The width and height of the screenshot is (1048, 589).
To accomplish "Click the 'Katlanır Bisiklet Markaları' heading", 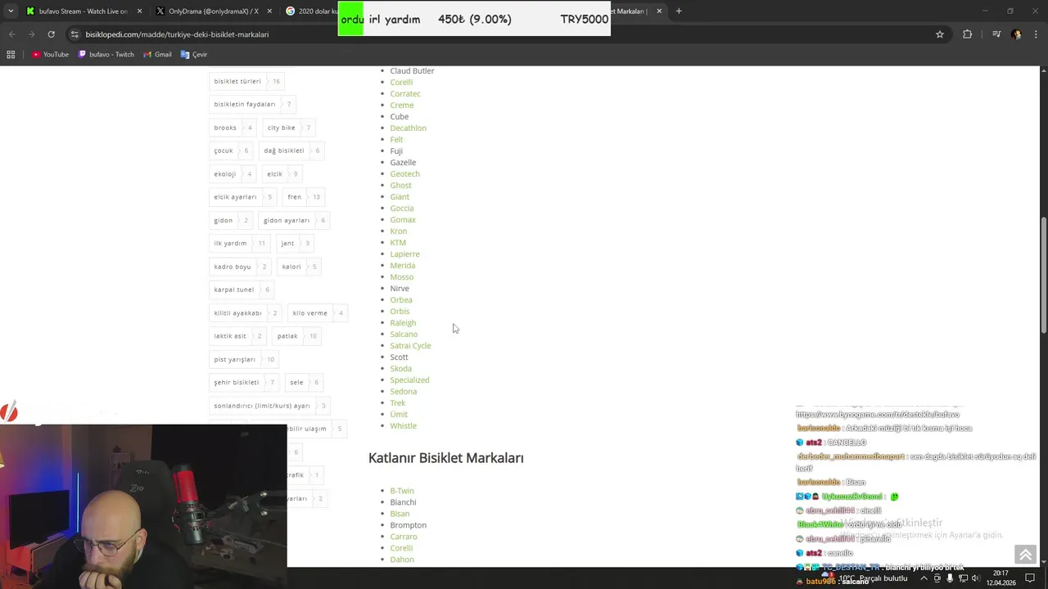I will coord(445,458).
